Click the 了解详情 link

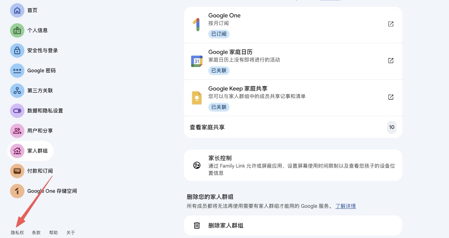(346, 206)
